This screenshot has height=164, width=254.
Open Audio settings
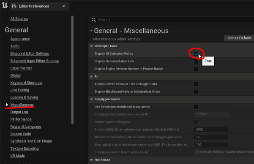tap(15, 46)
